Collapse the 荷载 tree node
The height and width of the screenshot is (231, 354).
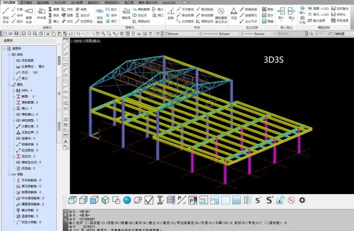[x=9, y=174]
